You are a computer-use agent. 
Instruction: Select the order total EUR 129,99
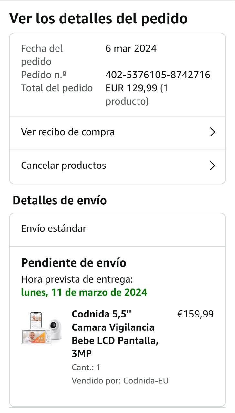point(132,88)
